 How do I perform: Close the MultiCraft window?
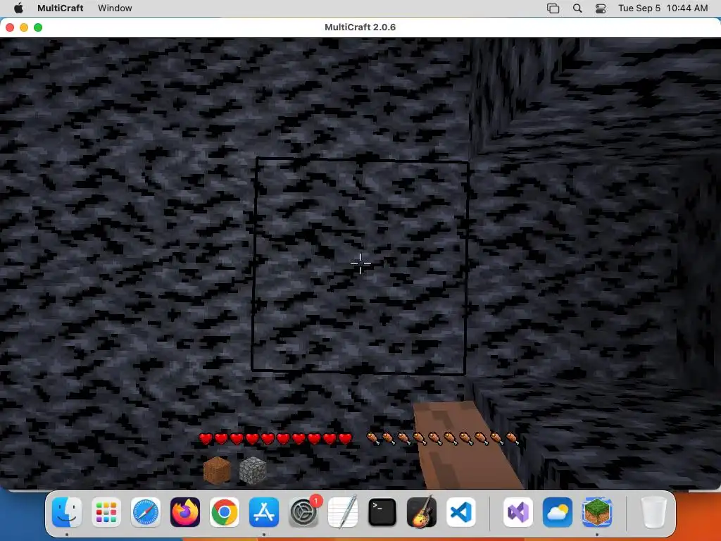[x=10, y=27]
